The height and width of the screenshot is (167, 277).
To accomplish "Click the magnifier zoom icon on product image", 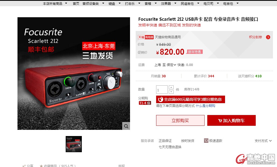I will pyautogui.click(x=126, y=126).
